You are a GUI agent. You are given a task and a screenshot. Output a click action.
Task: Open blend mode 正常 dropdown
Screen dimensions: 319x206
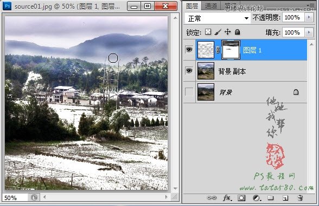coord(218,18)
